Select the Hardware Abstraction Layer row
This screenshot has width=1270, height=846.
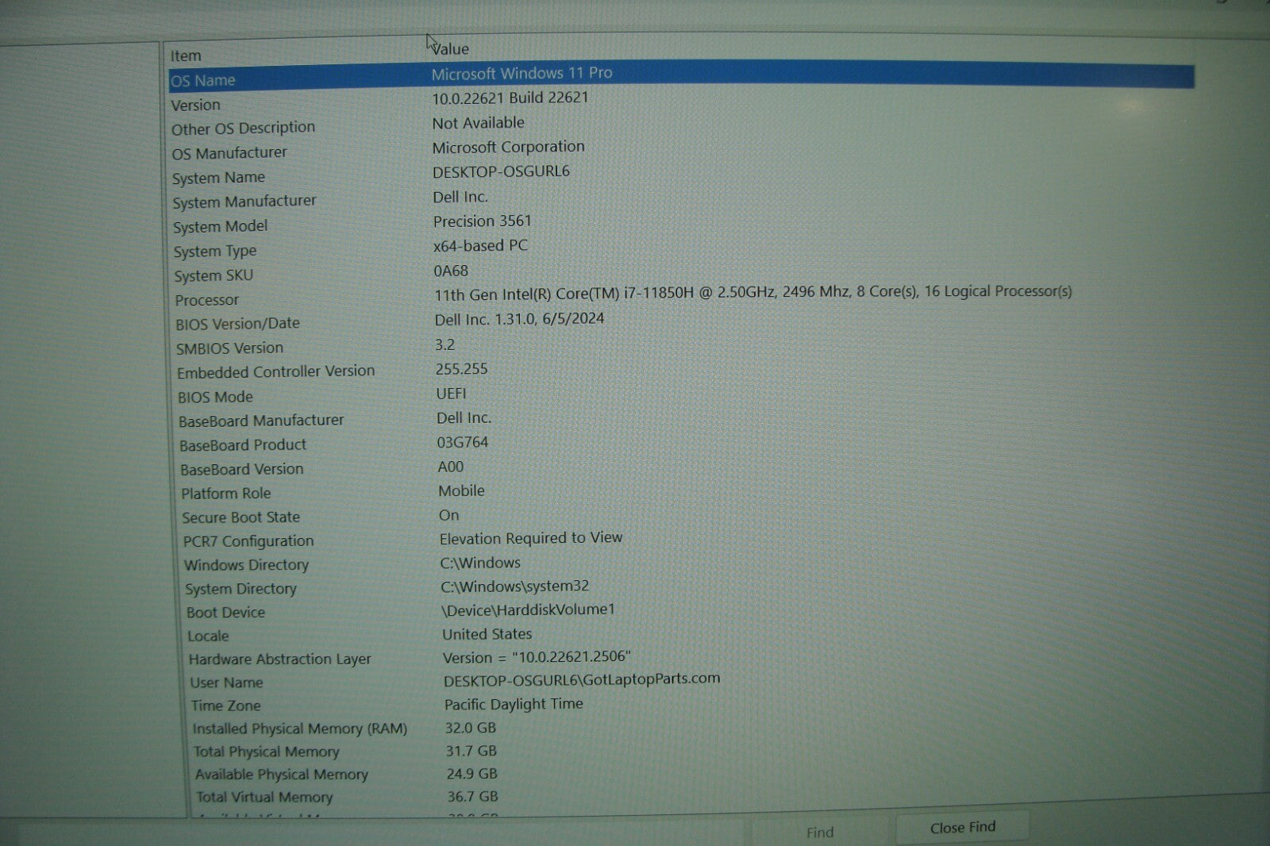[x=280, y=659]
